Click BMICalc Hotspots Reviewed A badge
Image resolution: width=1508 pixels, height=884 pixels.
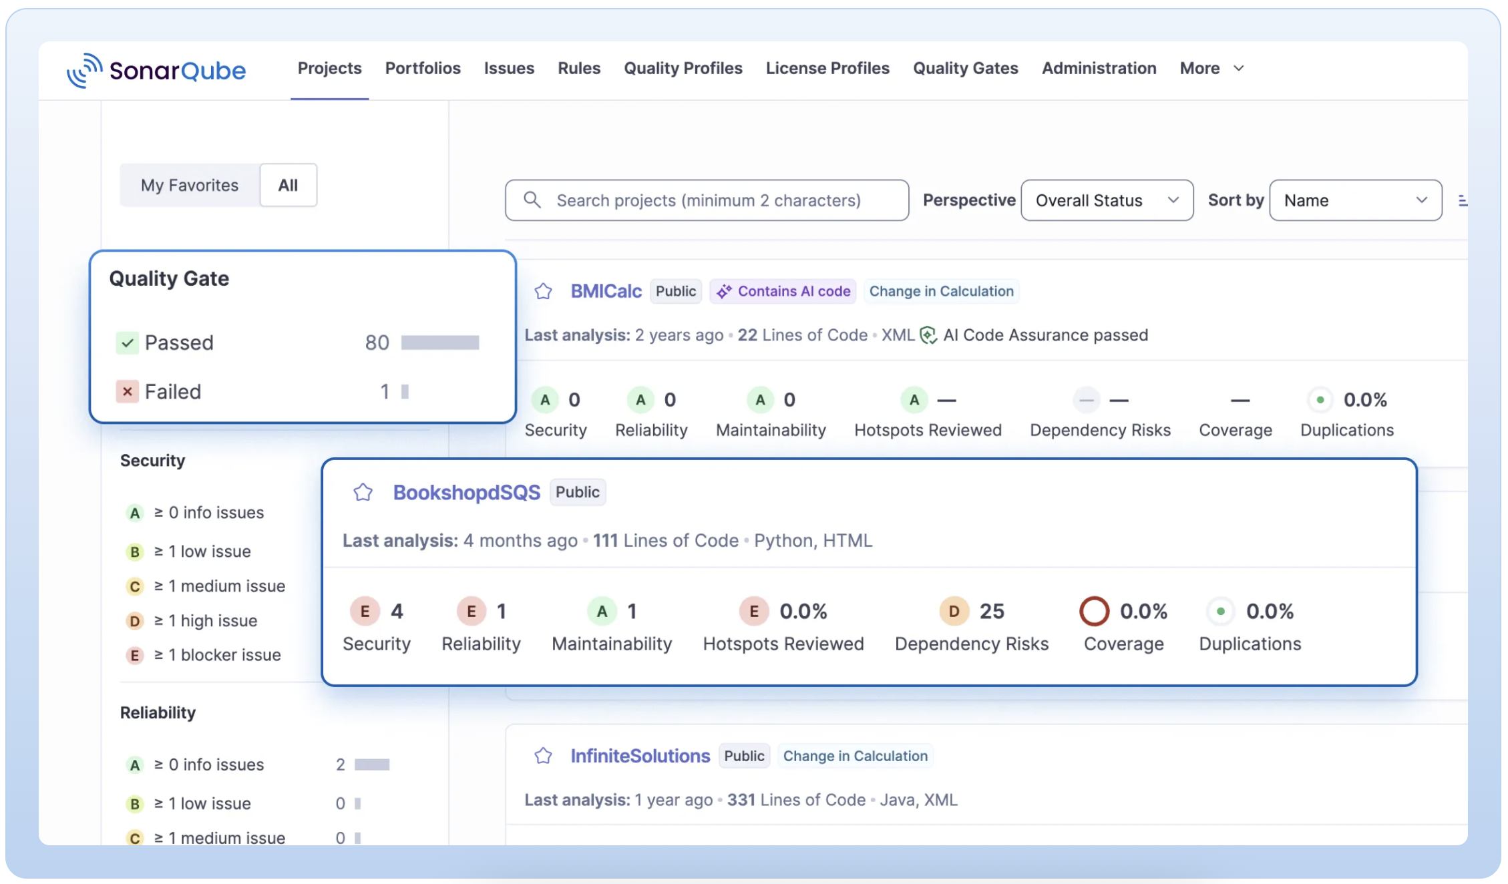point(914,400)
